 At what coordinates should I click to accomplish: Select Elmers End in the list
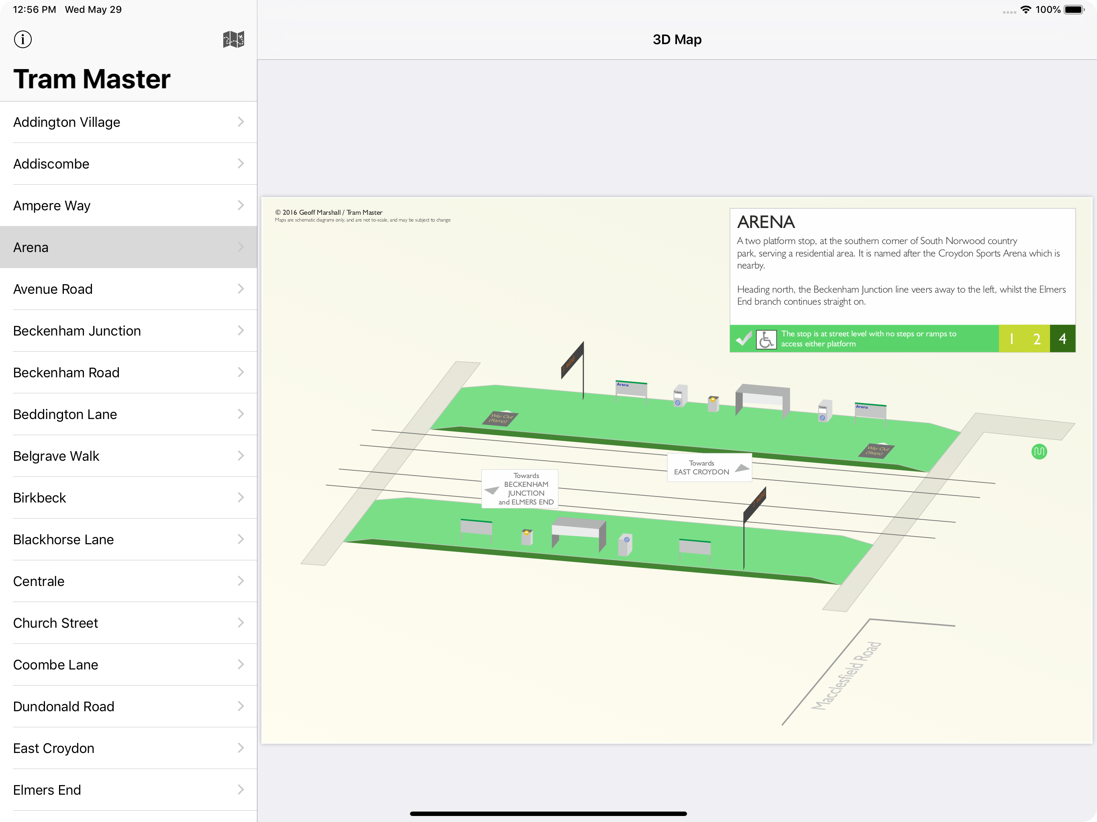tap(128, 790)
